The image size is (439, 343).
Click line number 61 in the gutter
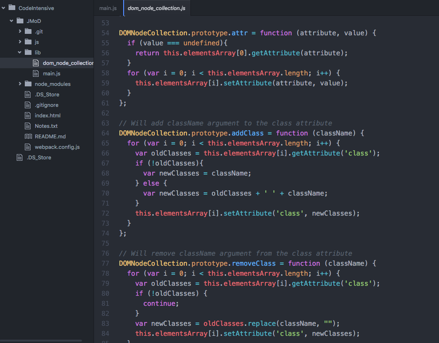[105, 103]
